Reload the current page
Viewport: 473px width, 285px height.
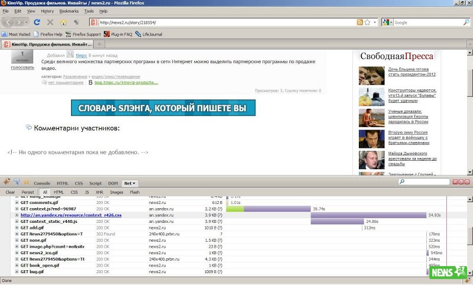pos(37,22)
